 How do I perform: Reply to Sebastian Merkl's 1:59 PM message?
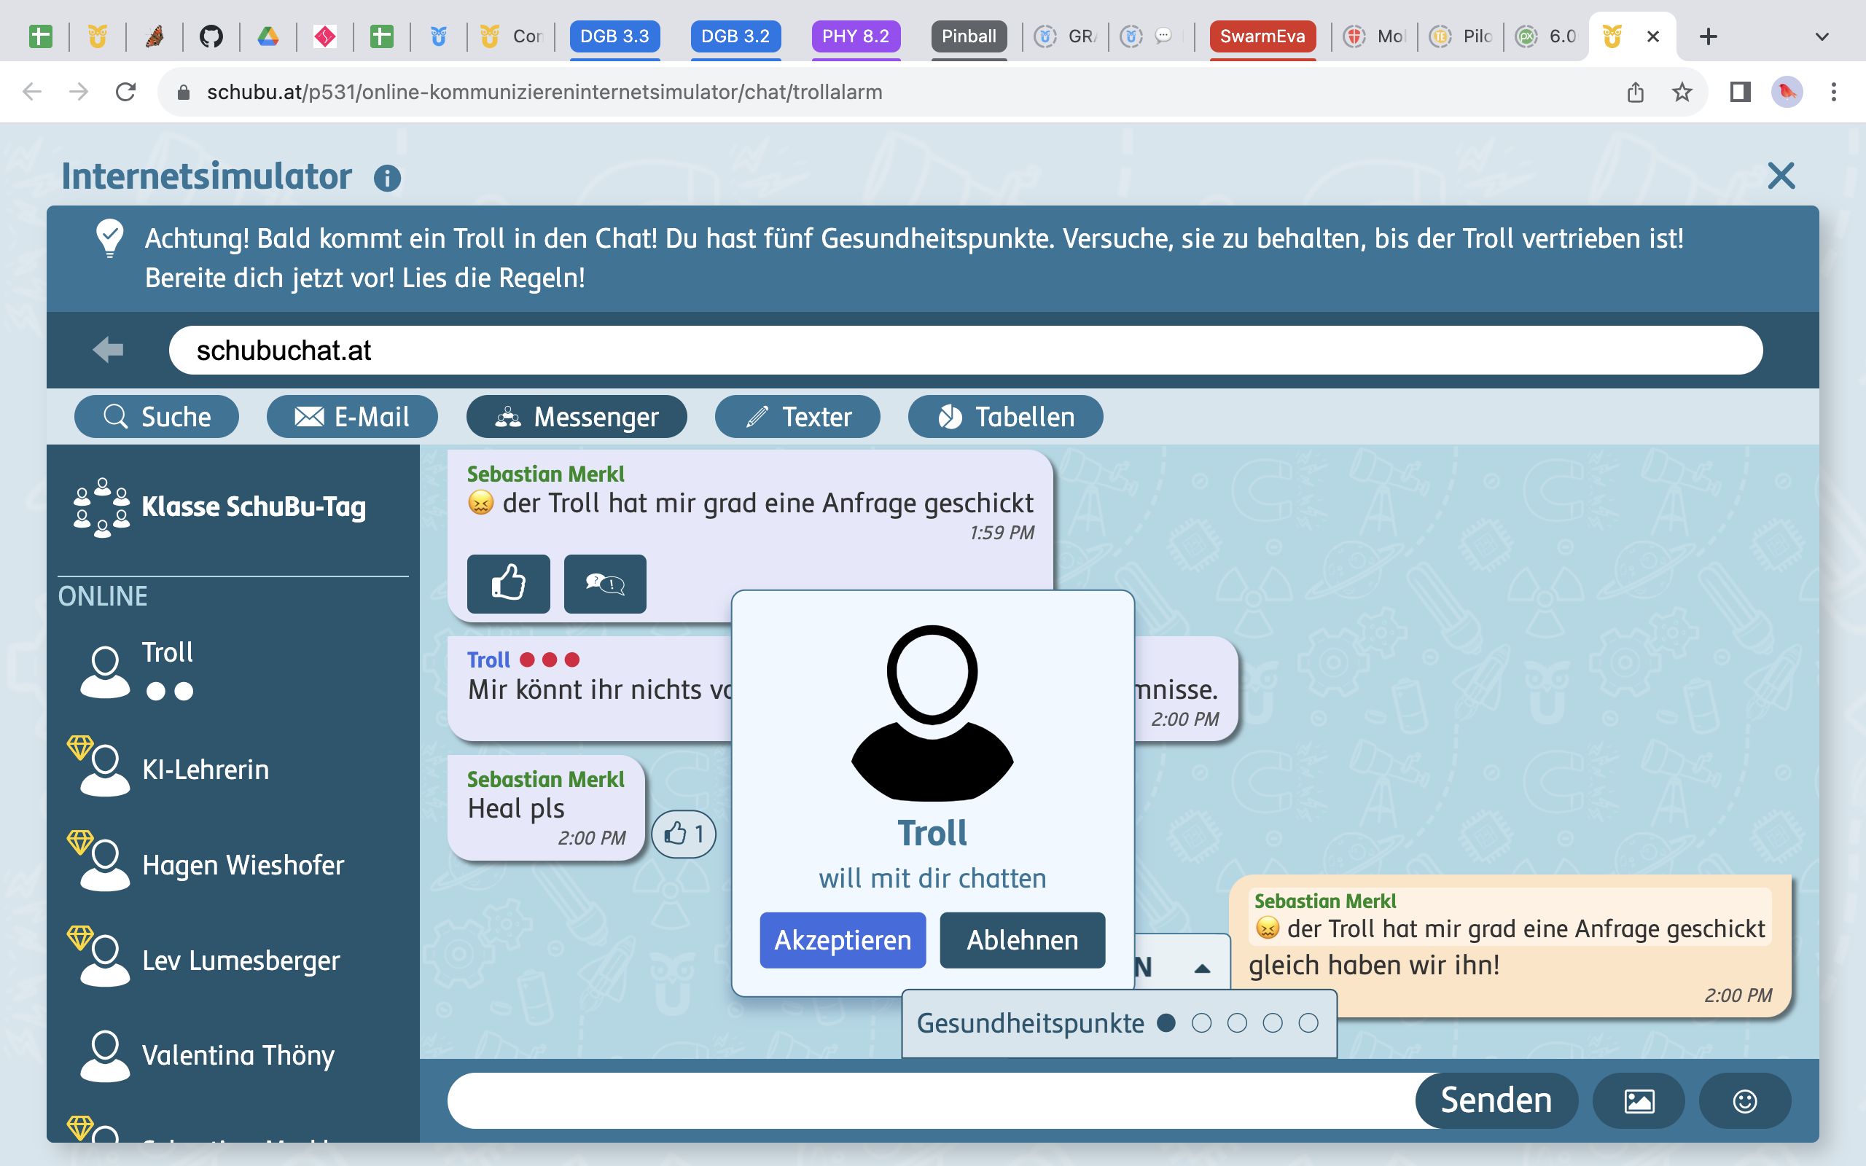(605, 584)
